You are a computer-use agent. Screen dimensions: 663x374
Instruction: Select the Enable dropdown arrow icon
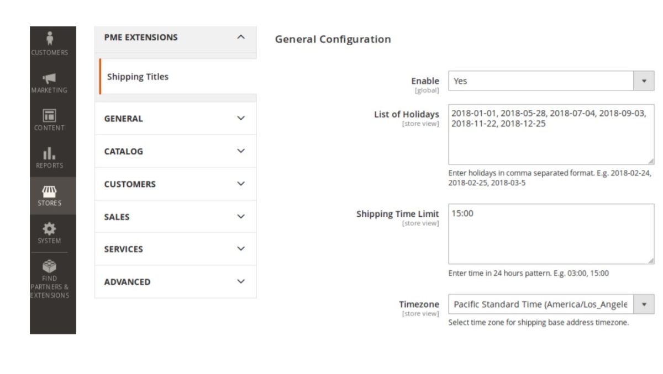click(644, 81)
